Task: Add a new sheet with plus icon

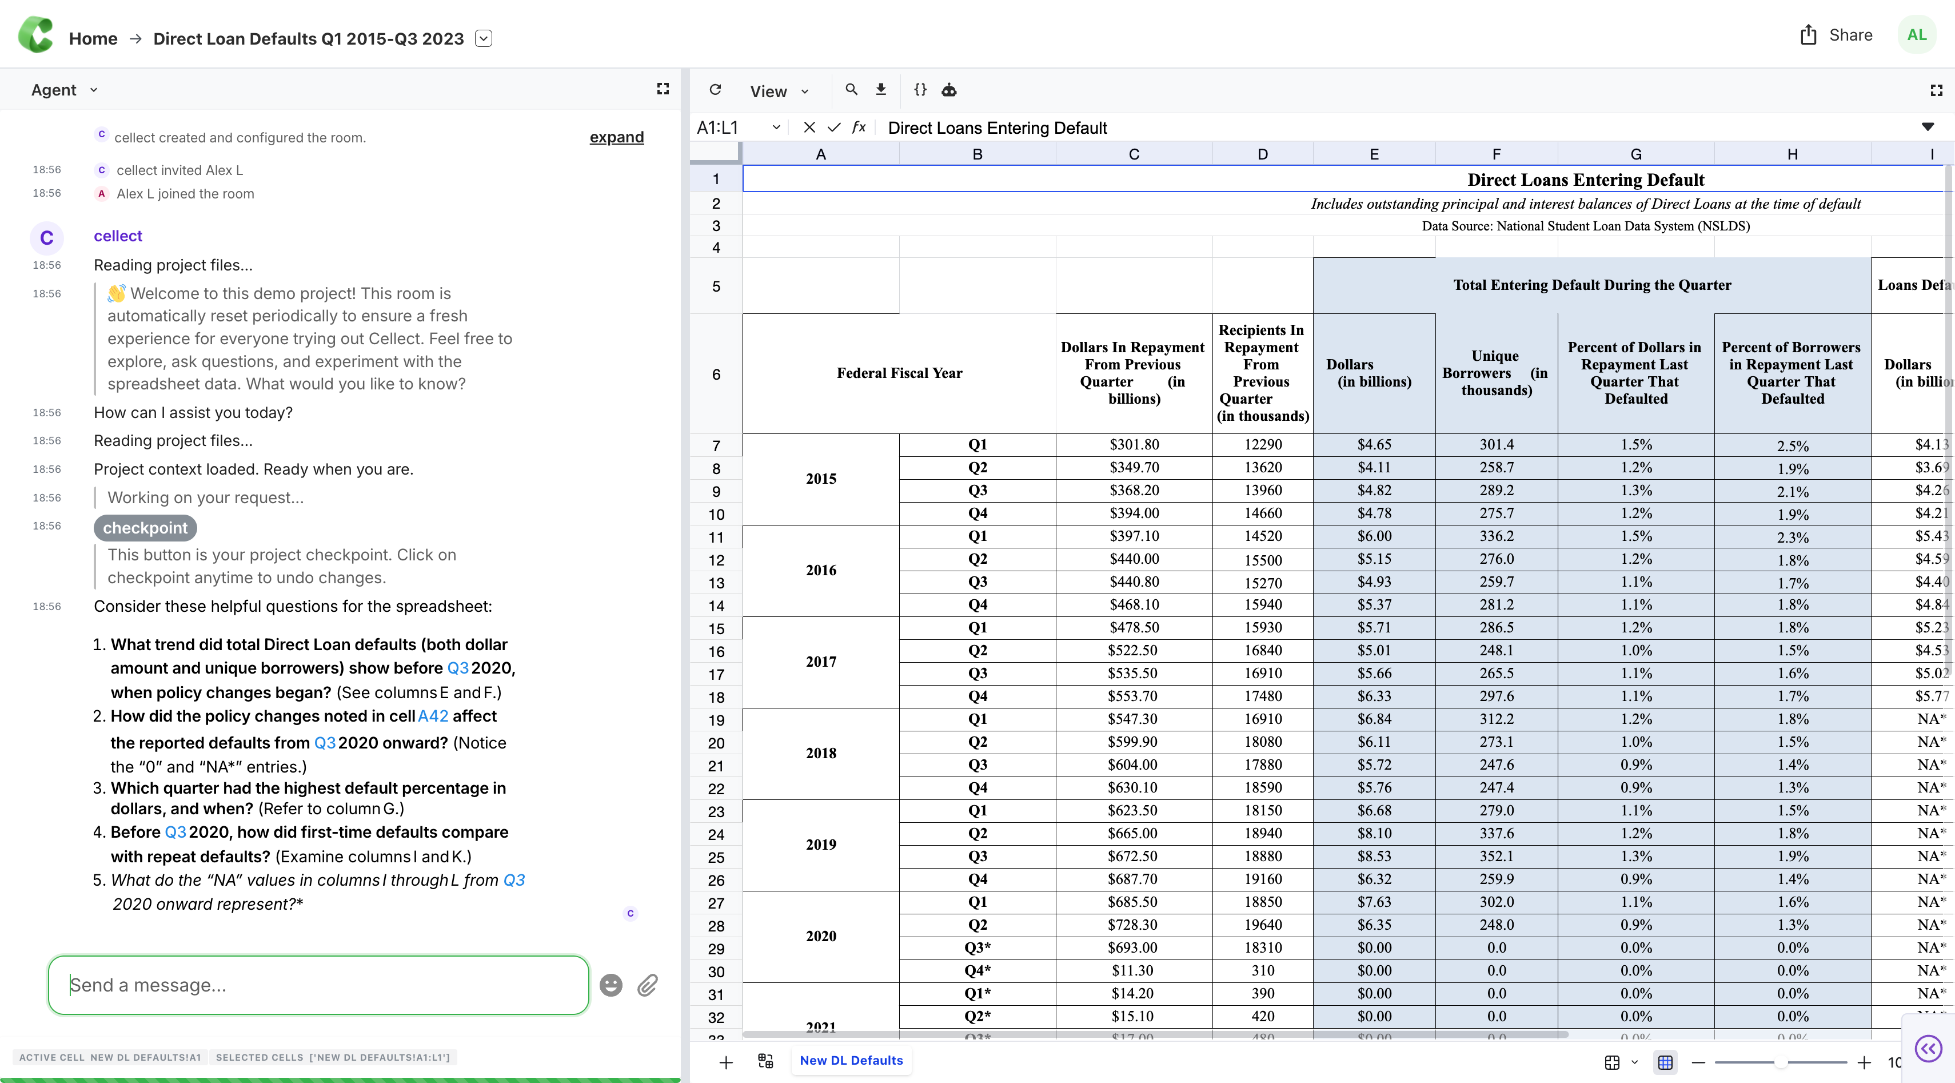Action: pyautogui.click(x=725, y=1062)
